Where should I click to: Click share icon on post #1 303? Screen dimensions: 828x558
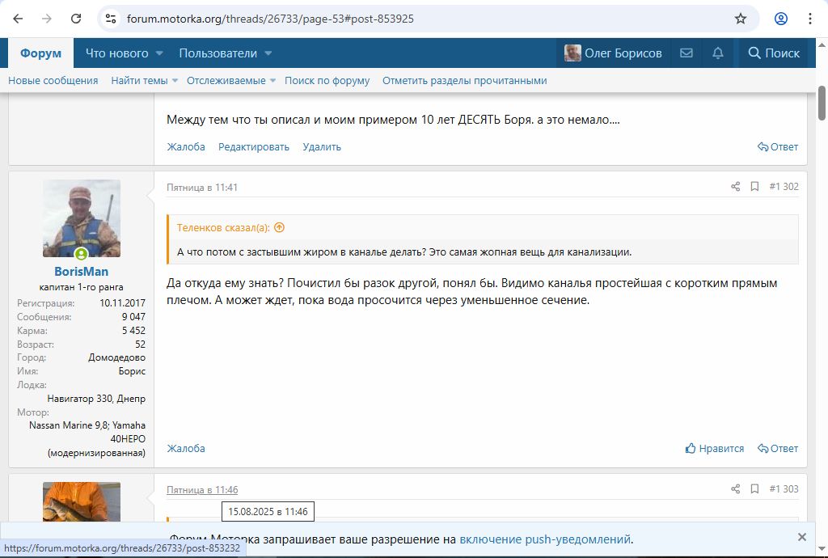[x=735, y=489]
